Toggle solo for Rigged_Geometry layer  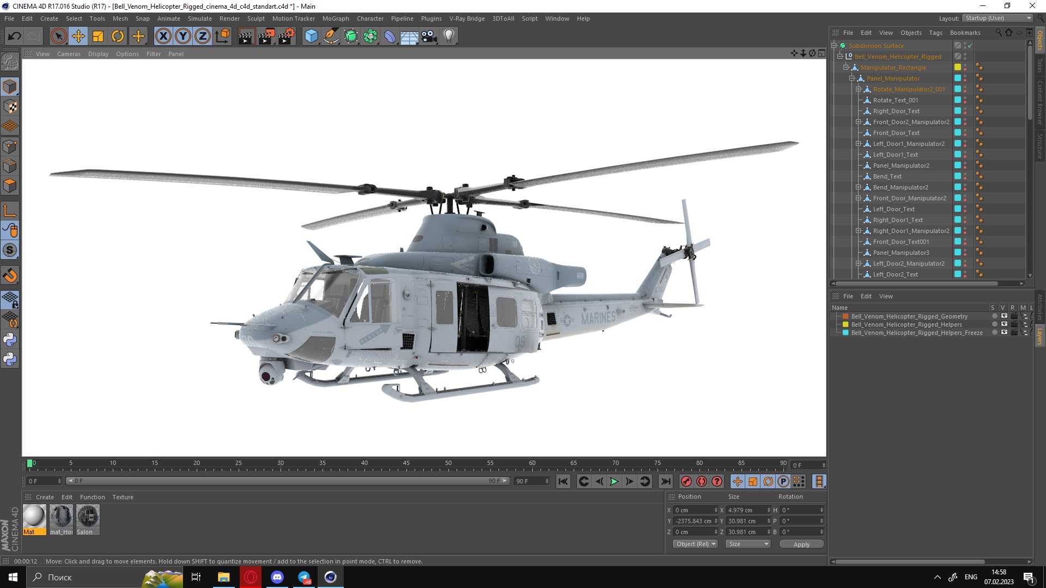coord(994,316)
